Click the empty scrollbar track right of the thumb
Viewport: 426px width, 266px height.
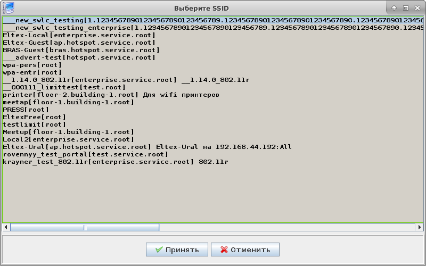[287, 227]
